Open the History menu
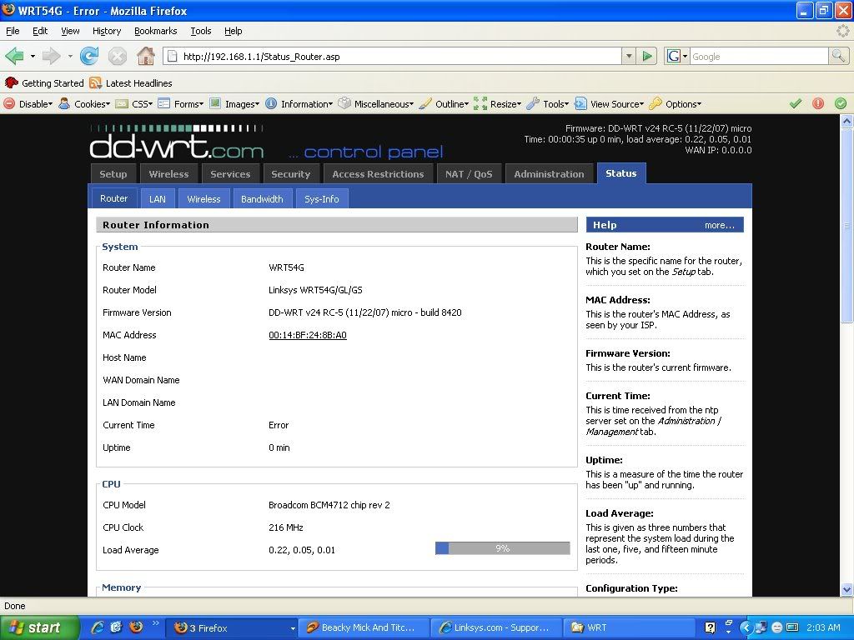The image size is (854, 640). click(107, 31)
